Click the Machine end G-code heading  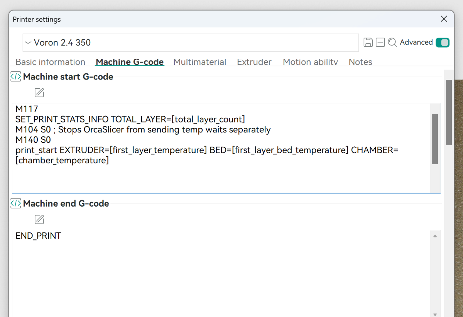(66, 203)
